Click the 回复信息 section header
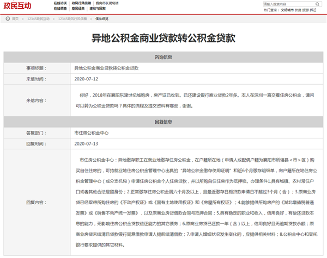The width and height of the screenshot is (327, 258). click(163, 122)
